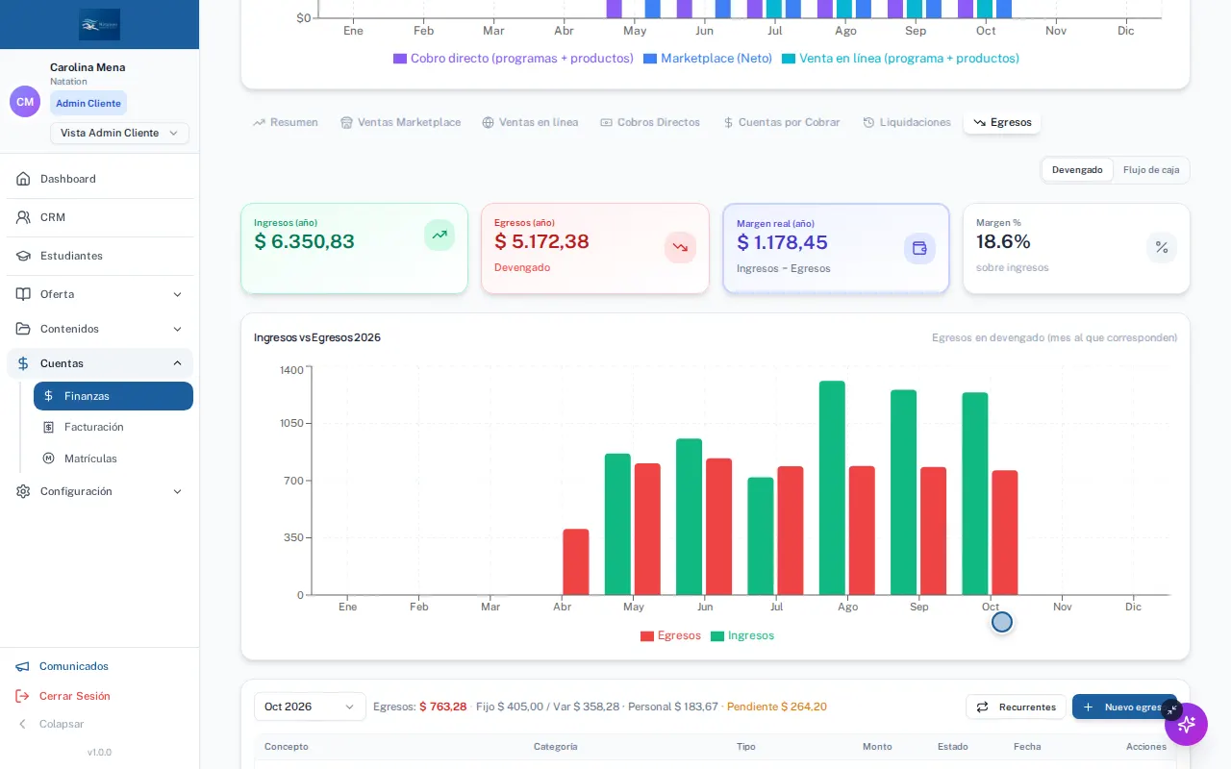This screenshot has width=1231, height=769.
Task: Click the Venta en línea legend entry
Action: (x=901, y=59)
